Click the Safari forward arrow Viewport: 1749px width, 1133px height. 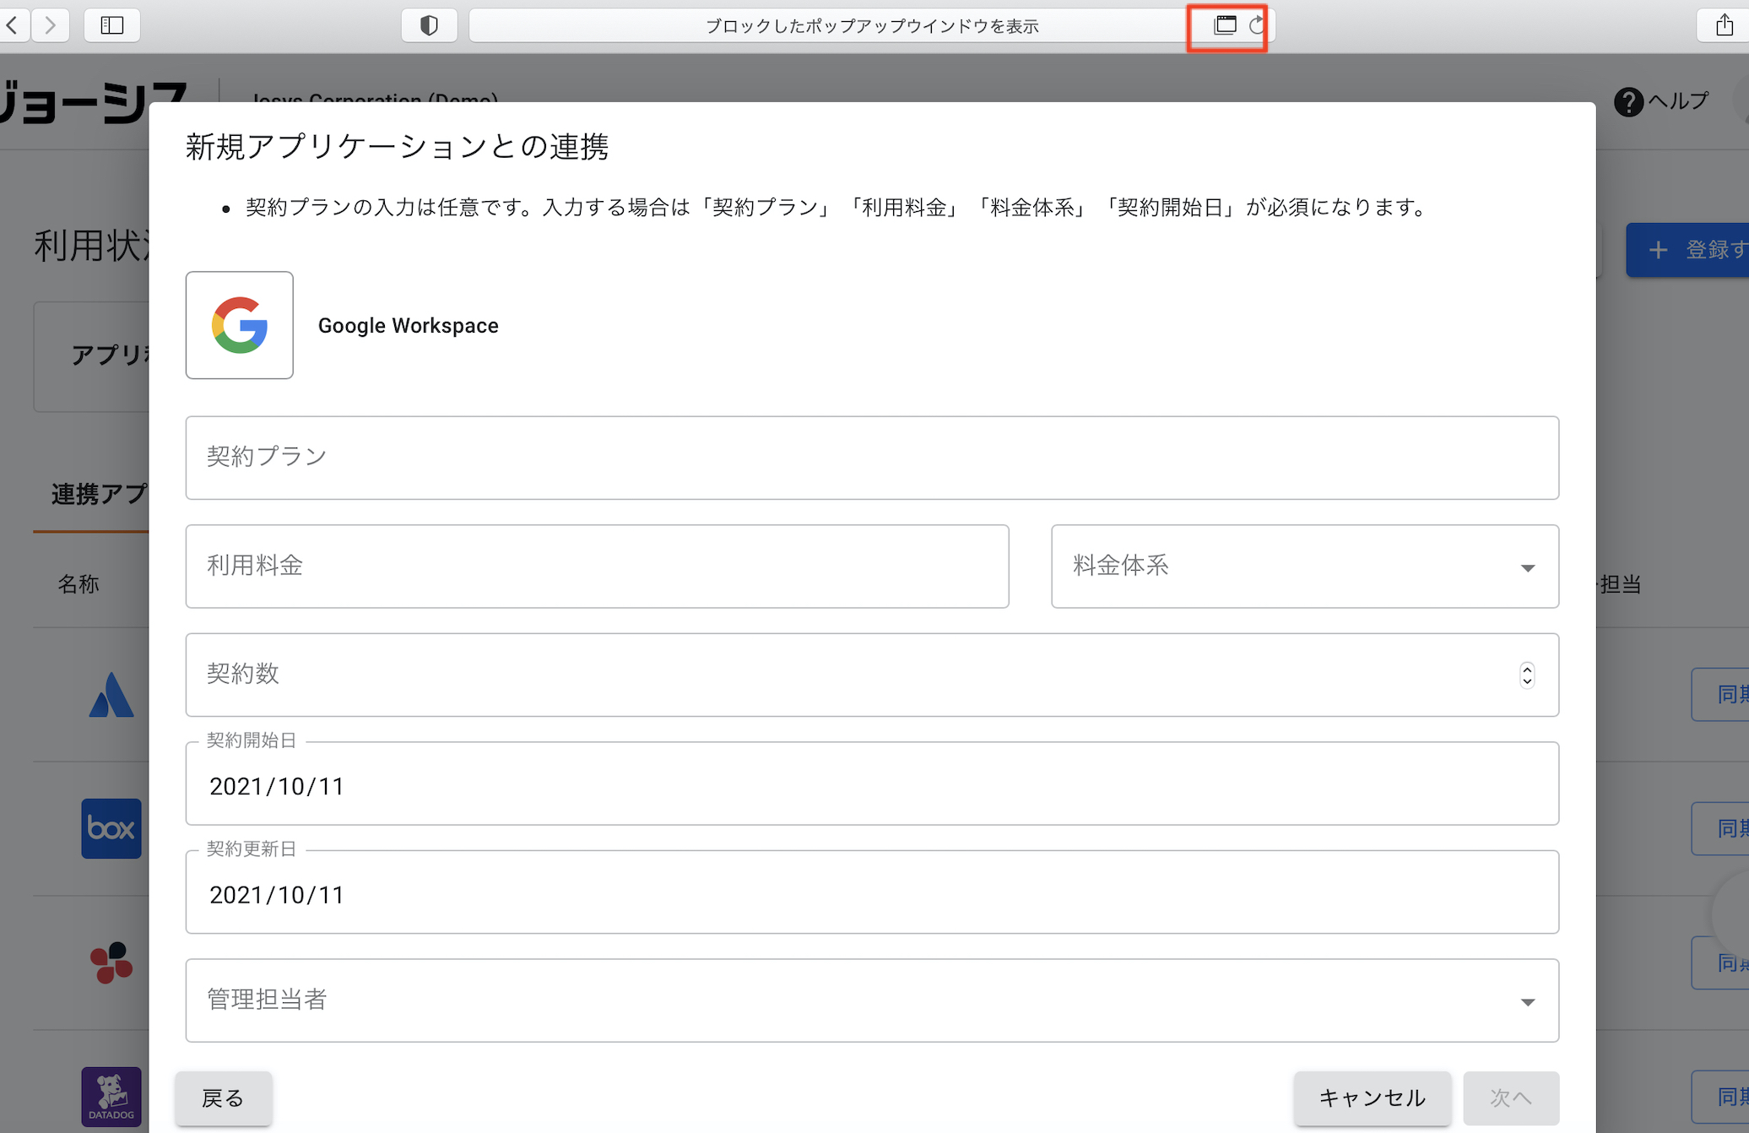coord(51,25)
